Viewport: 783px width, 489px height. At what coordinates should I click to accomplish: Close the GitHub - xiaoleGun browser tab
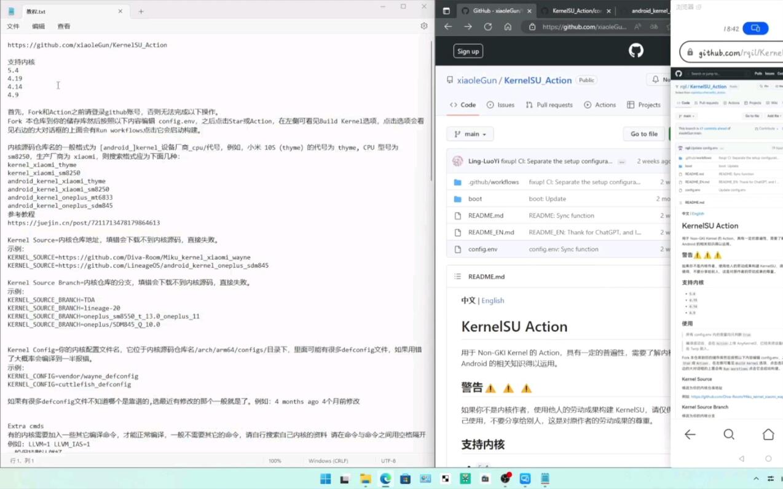tap(529, 10)
